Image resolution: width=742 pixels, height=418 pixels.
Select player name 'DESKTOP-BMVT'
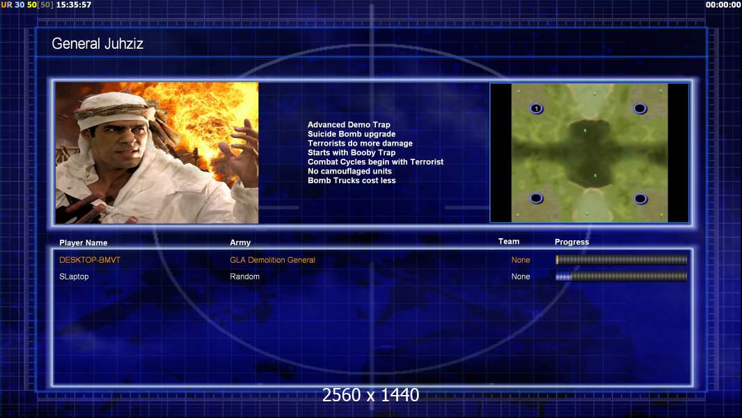point(90,260)
